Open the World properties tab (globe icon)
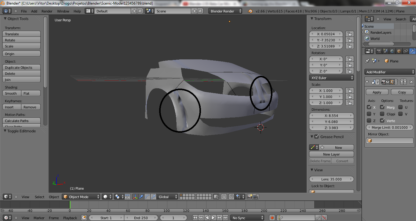This screenshot has height=221, width=416. pos(392,51)
